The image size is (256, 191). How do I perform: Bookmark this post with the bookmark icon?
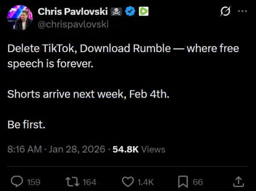(x=183, y=182)
